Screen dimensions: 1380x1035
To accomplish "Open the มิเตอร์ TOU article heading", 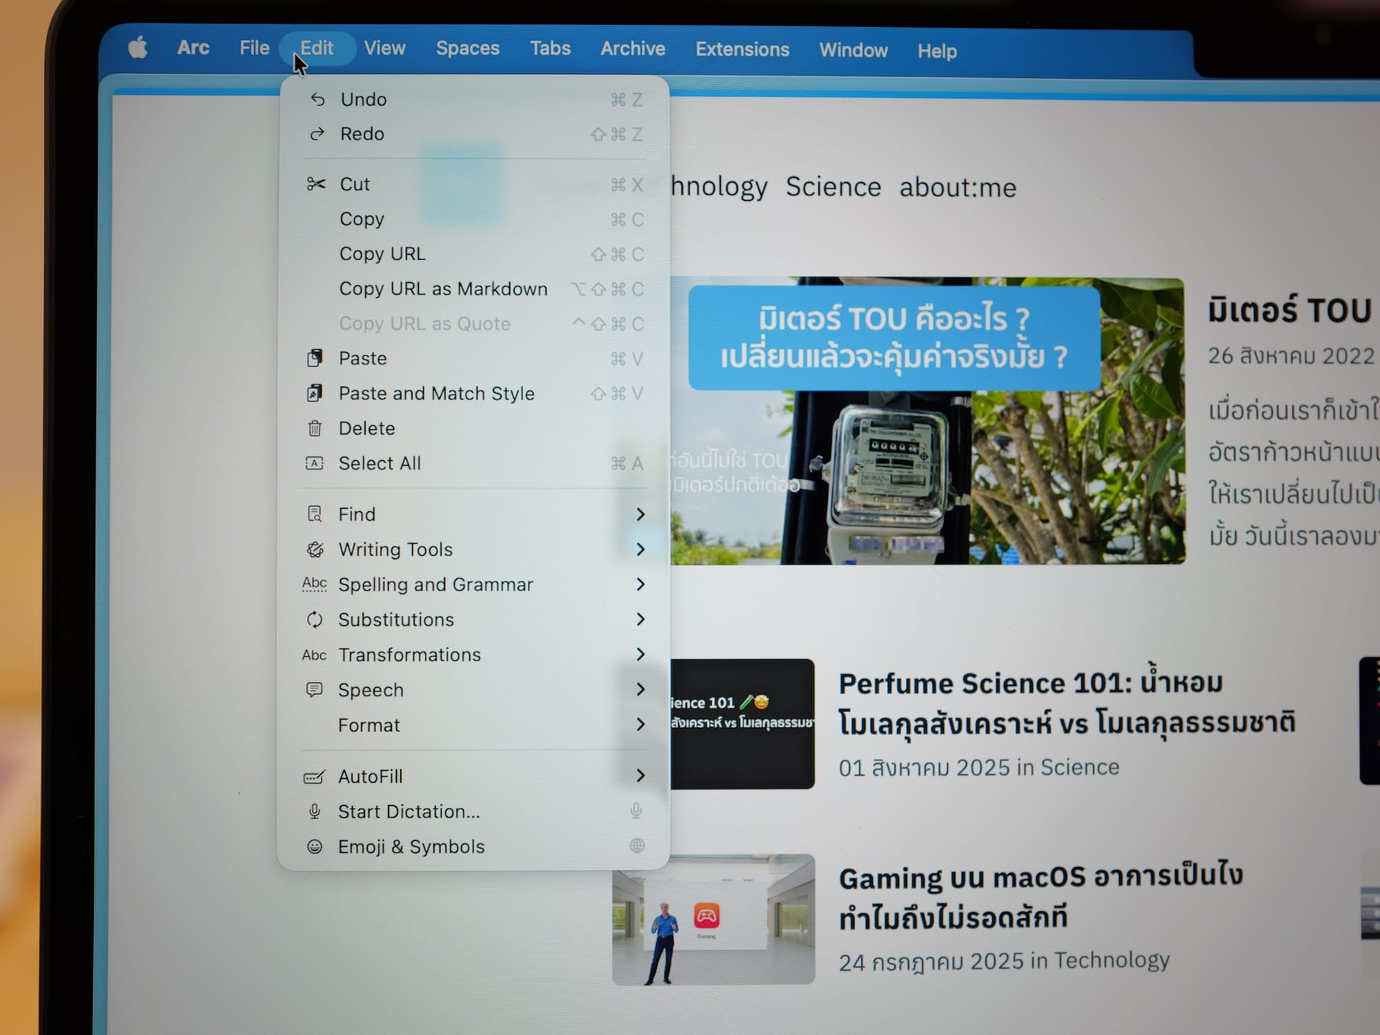I will (x=1290, y=310).
